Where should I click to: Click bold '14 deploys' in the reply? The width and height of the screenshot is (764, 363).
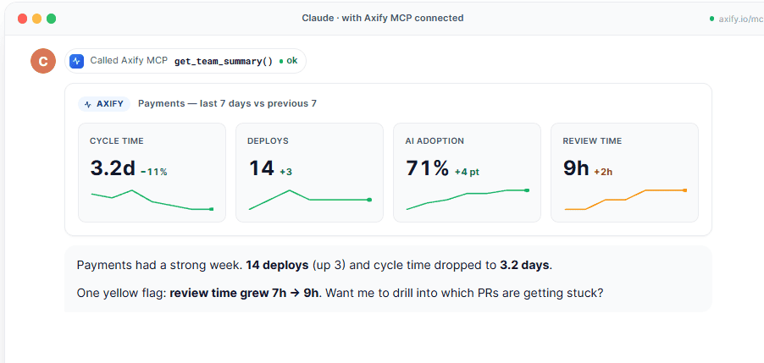277,266
